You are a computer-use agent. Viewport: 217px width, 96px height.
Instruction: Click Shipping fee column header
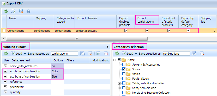pyautogui.click(x=208, y=21)
